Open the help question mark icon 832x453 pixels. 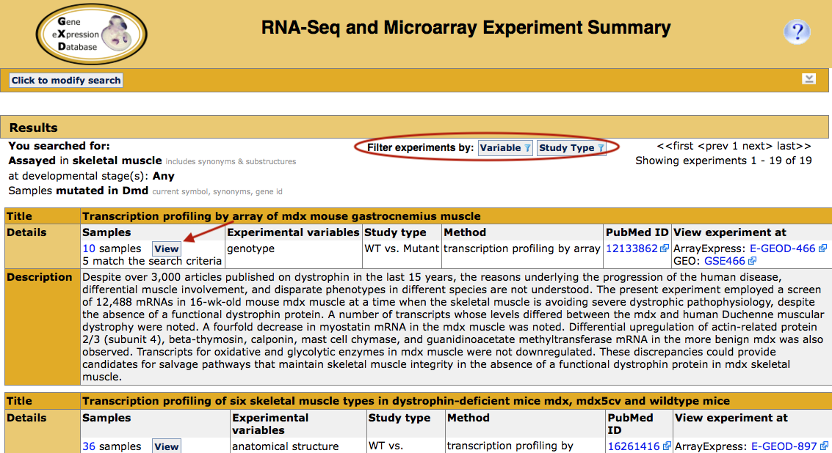point(797,32)
